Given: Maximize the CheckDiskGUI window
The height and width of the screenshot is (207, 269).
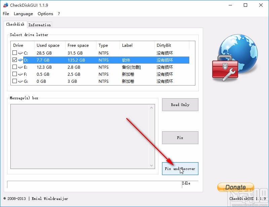Looking at the screenshot, I should [x=245, y=5].
